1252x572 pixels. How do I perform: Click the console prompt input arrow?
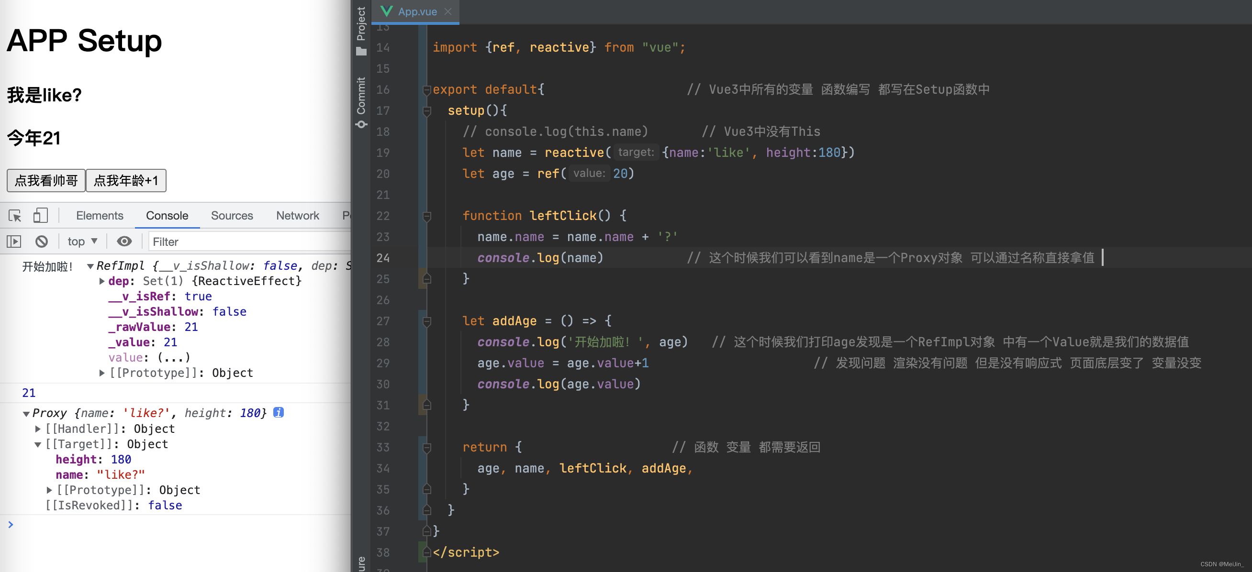11,525
